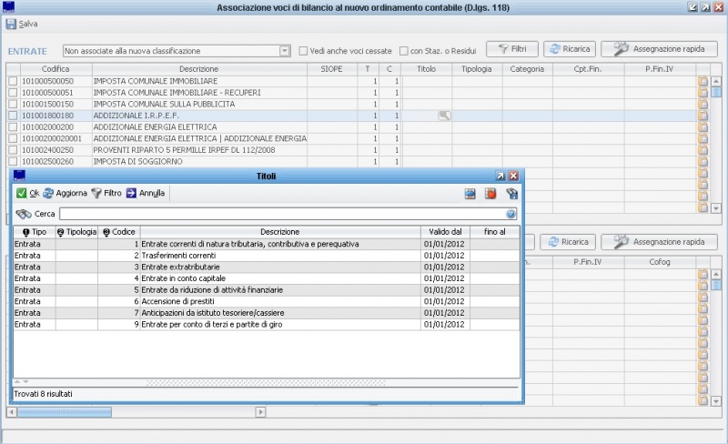Screen dimensions: 728x444
Task: Click the Salva save icon in the toolbar
Action: pyautogui.click(x=11, y=23)
